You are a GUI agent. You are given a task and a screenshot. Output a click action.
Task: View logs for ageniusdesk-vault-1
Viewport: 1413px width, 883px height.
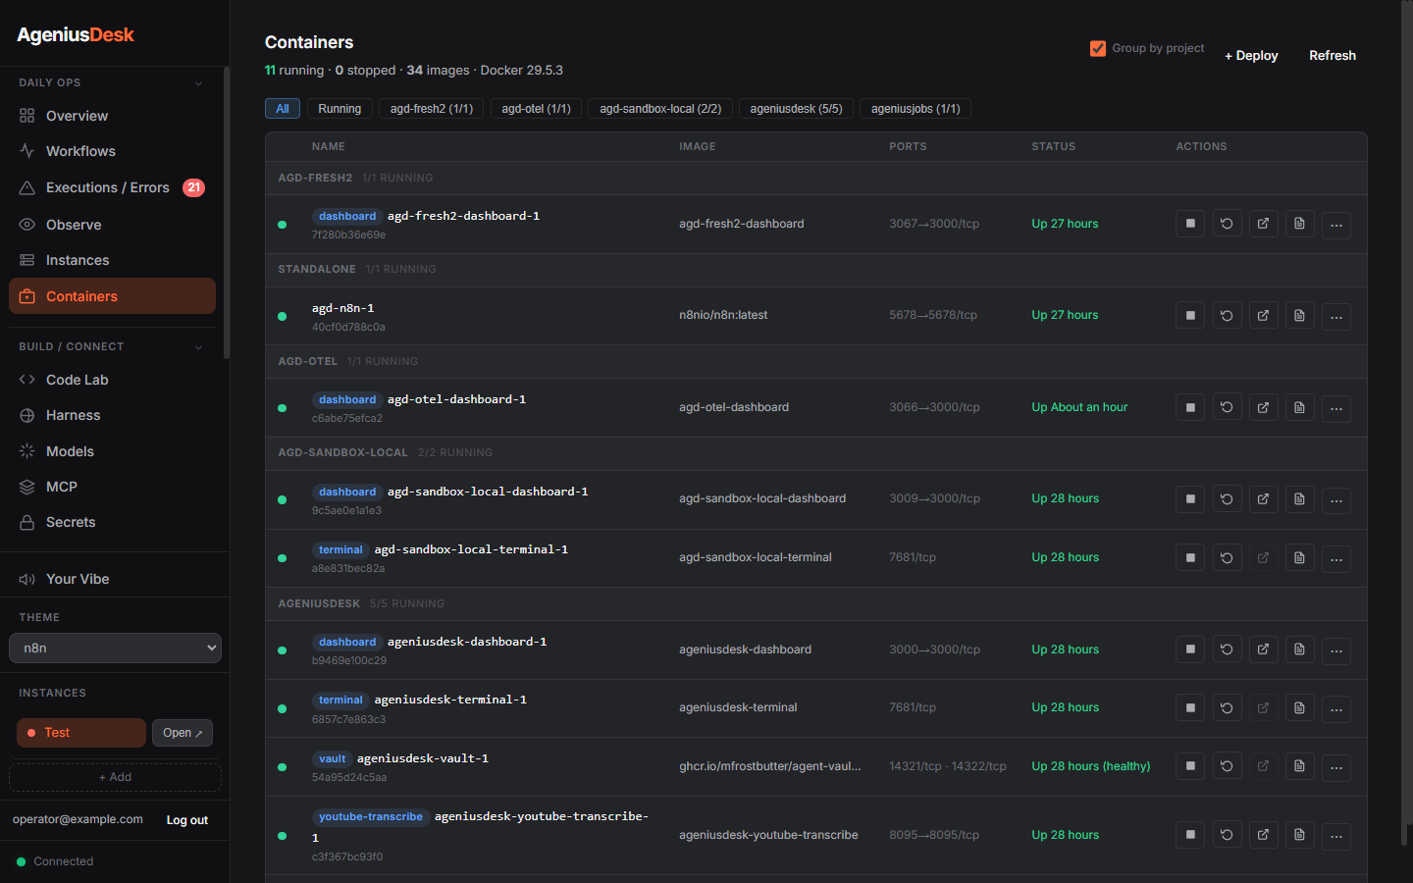[x=1299, y=766]
